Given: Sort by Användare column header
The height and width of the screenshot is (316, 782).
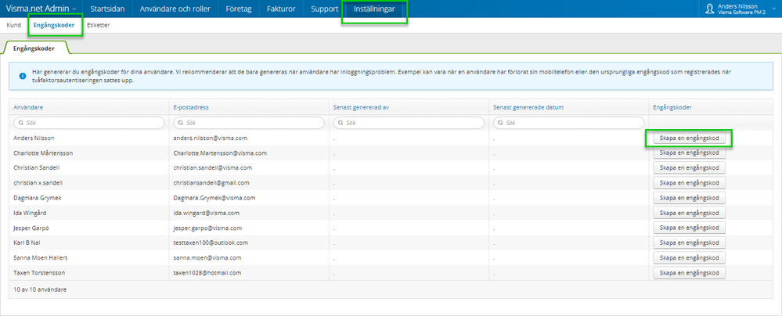Looking at the screenshot, I should click(28, 107).
